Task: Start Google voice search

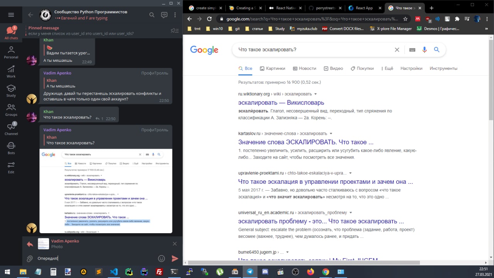Action: click(425, 50)
